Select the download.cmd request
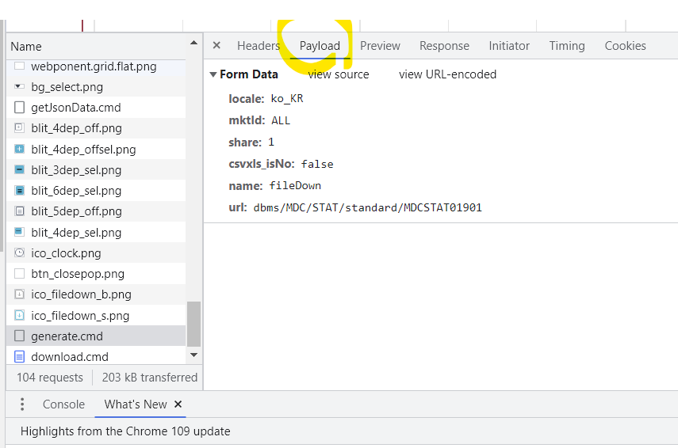Screen dimensions: 678x448 [96, 357]
